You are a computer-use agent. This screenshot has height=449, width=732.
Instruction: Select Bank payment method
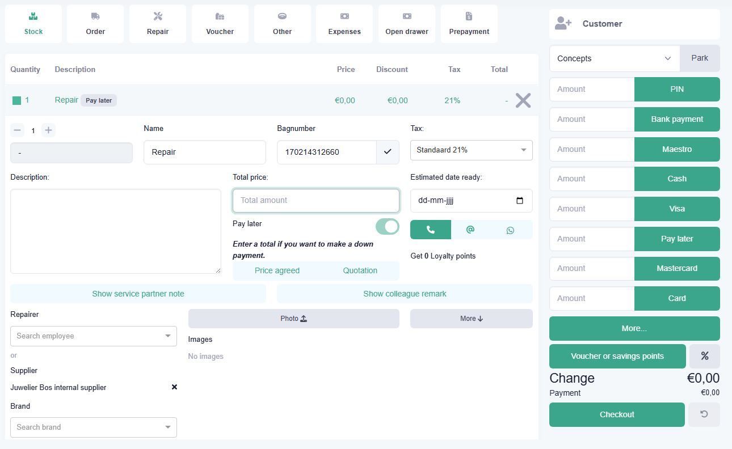(677, 119)
